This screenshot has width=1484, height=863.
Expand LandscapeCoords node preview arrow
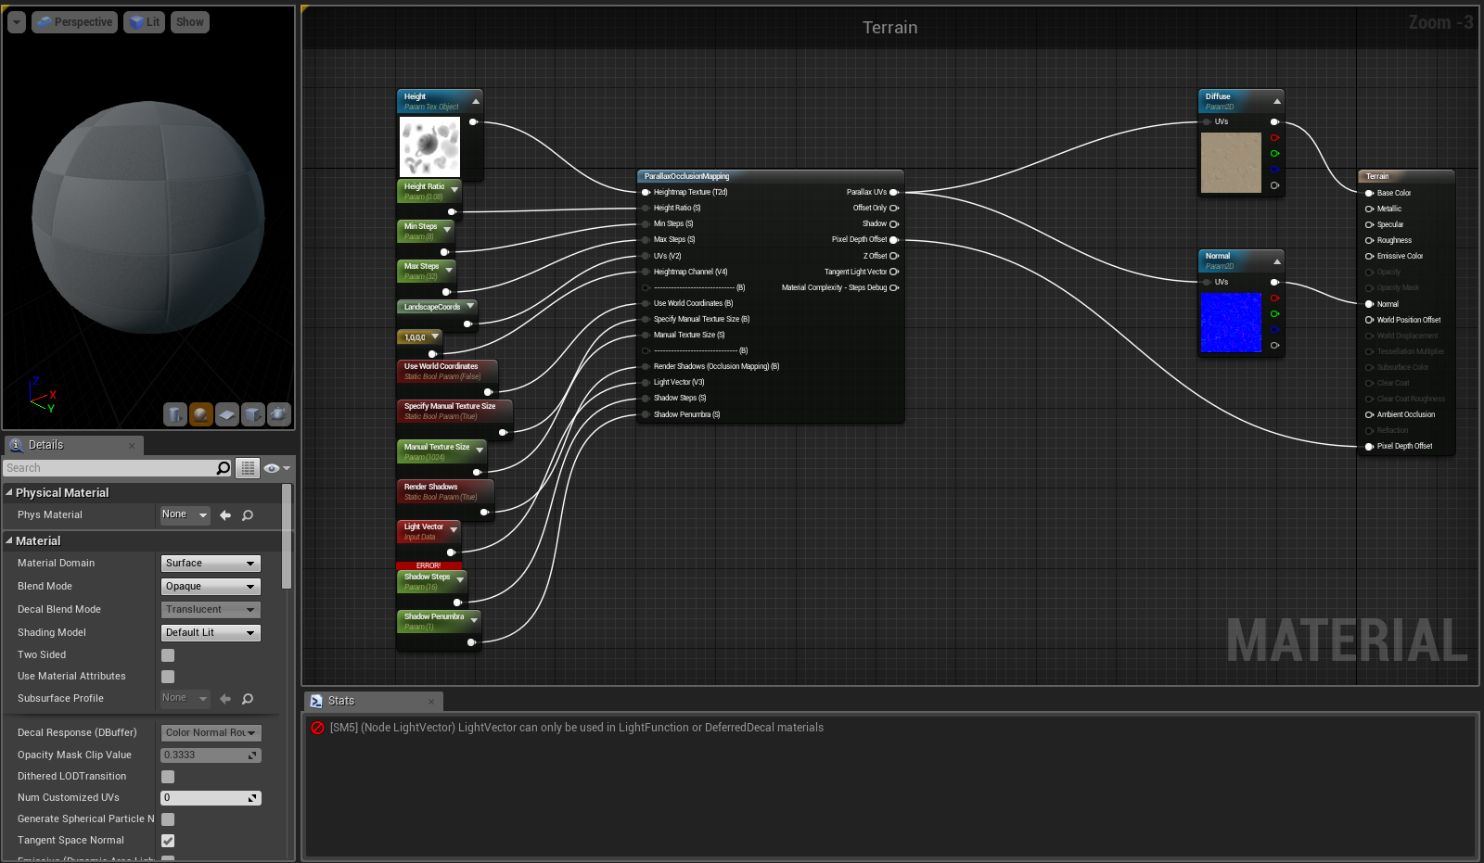(x=470, y=306)
